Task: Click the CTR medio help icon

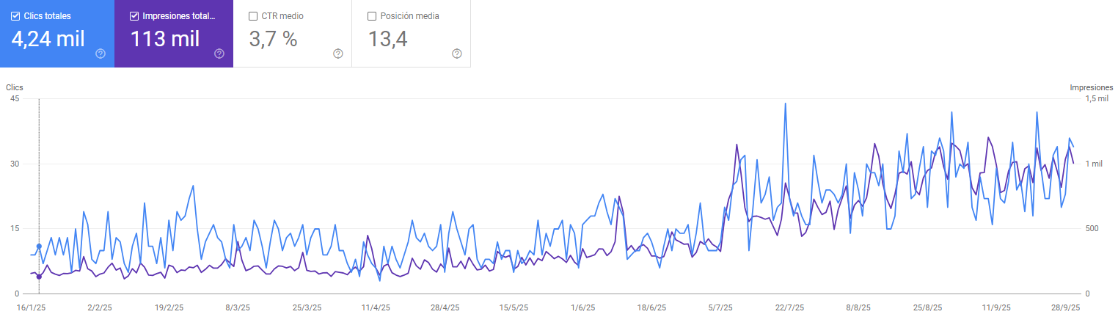Action: (338, 54)
